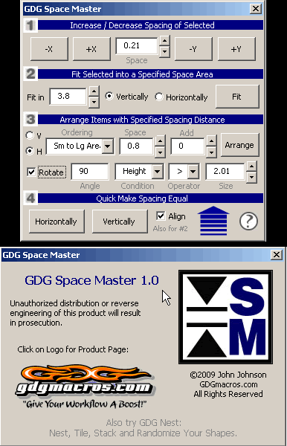Click the +X spacing button

click(x=91, y=49)
